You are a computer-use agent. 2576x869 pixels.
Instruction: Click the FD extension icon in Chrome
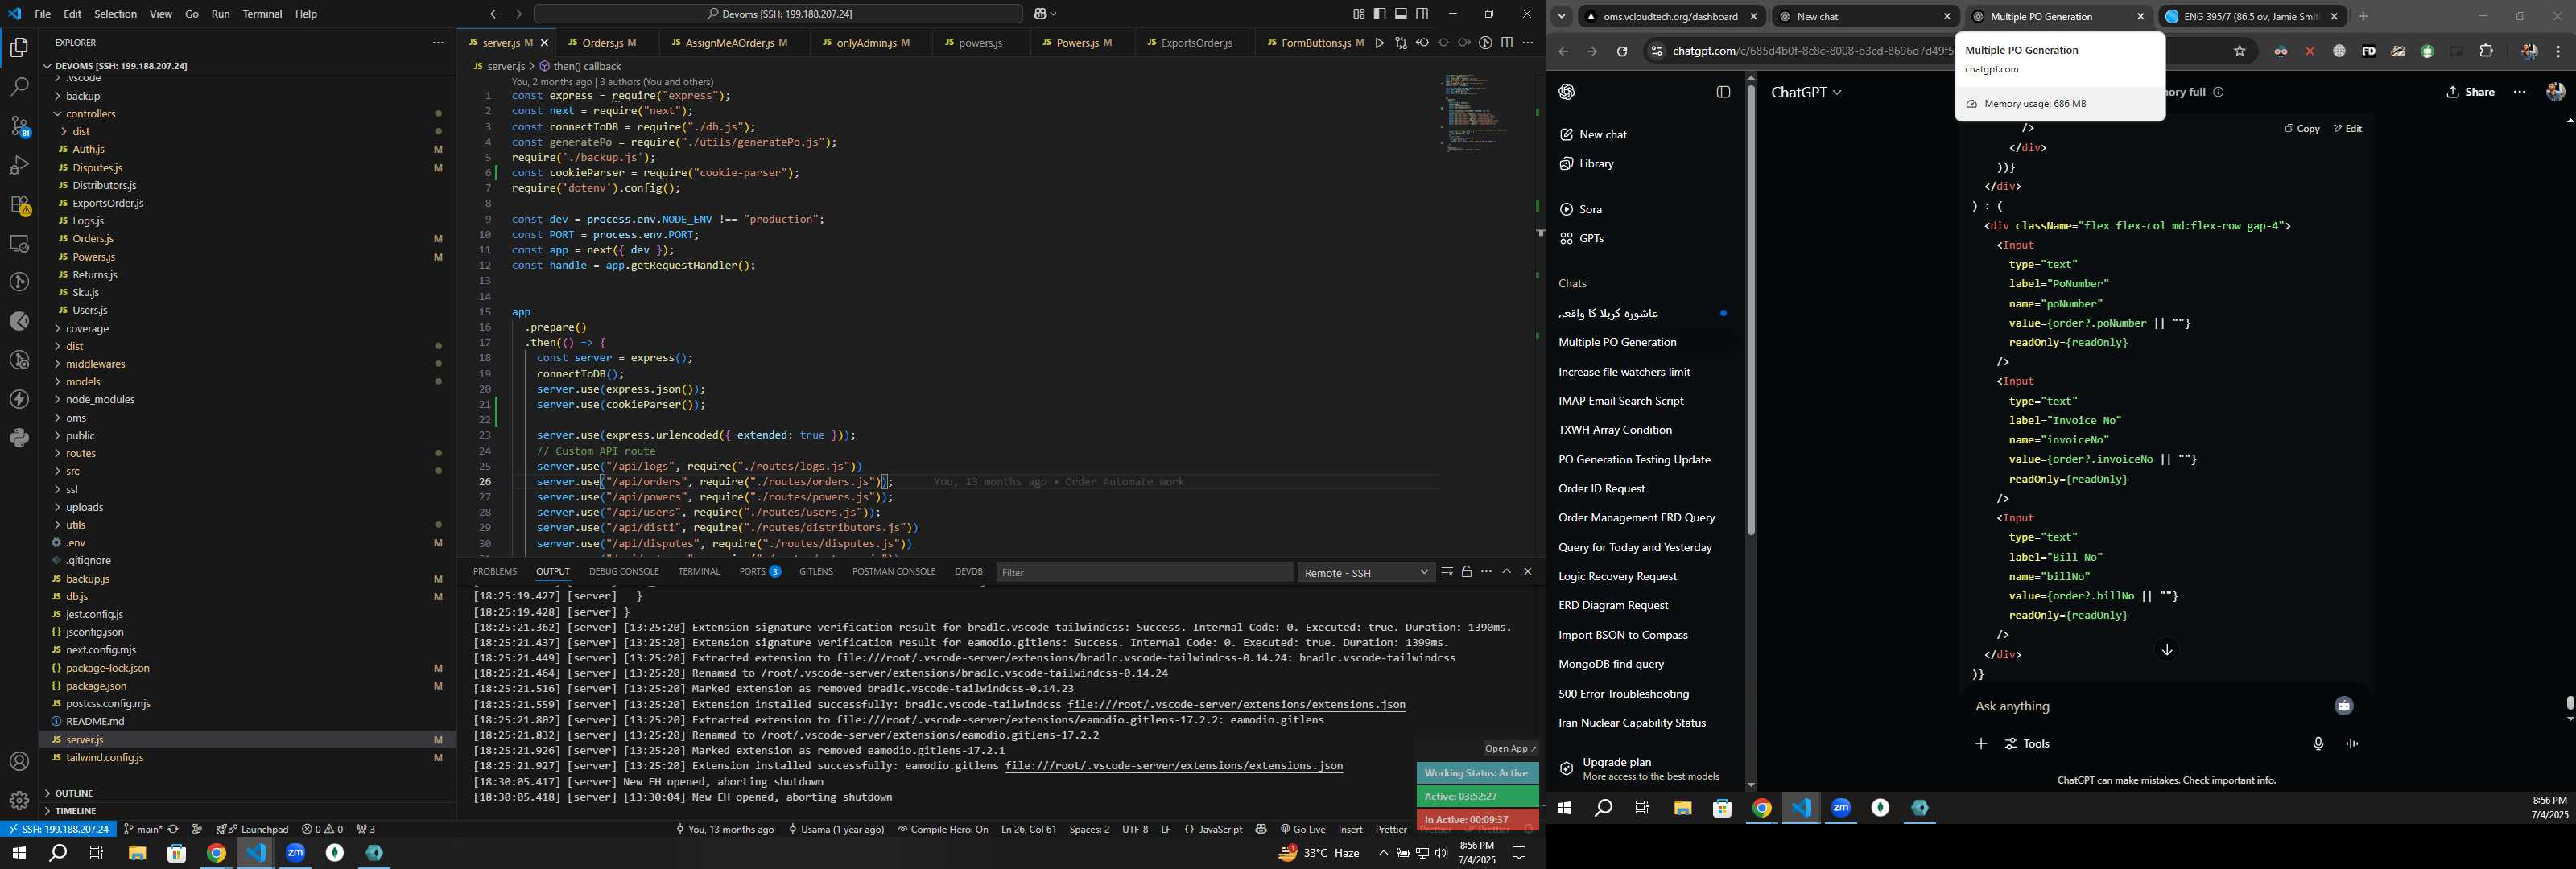[2368, 51]
